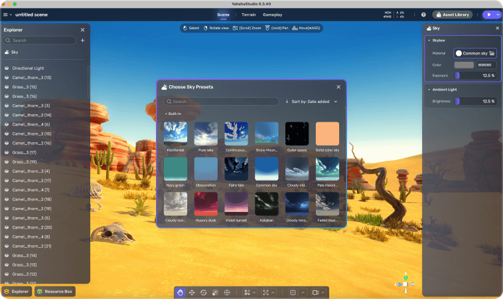Select the rotate tool in bottom toolbar
503x299 pixels.
click(x=204, y=292)
